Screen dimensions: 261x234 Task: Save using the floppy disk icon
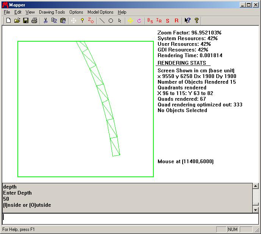coord(26,20)
